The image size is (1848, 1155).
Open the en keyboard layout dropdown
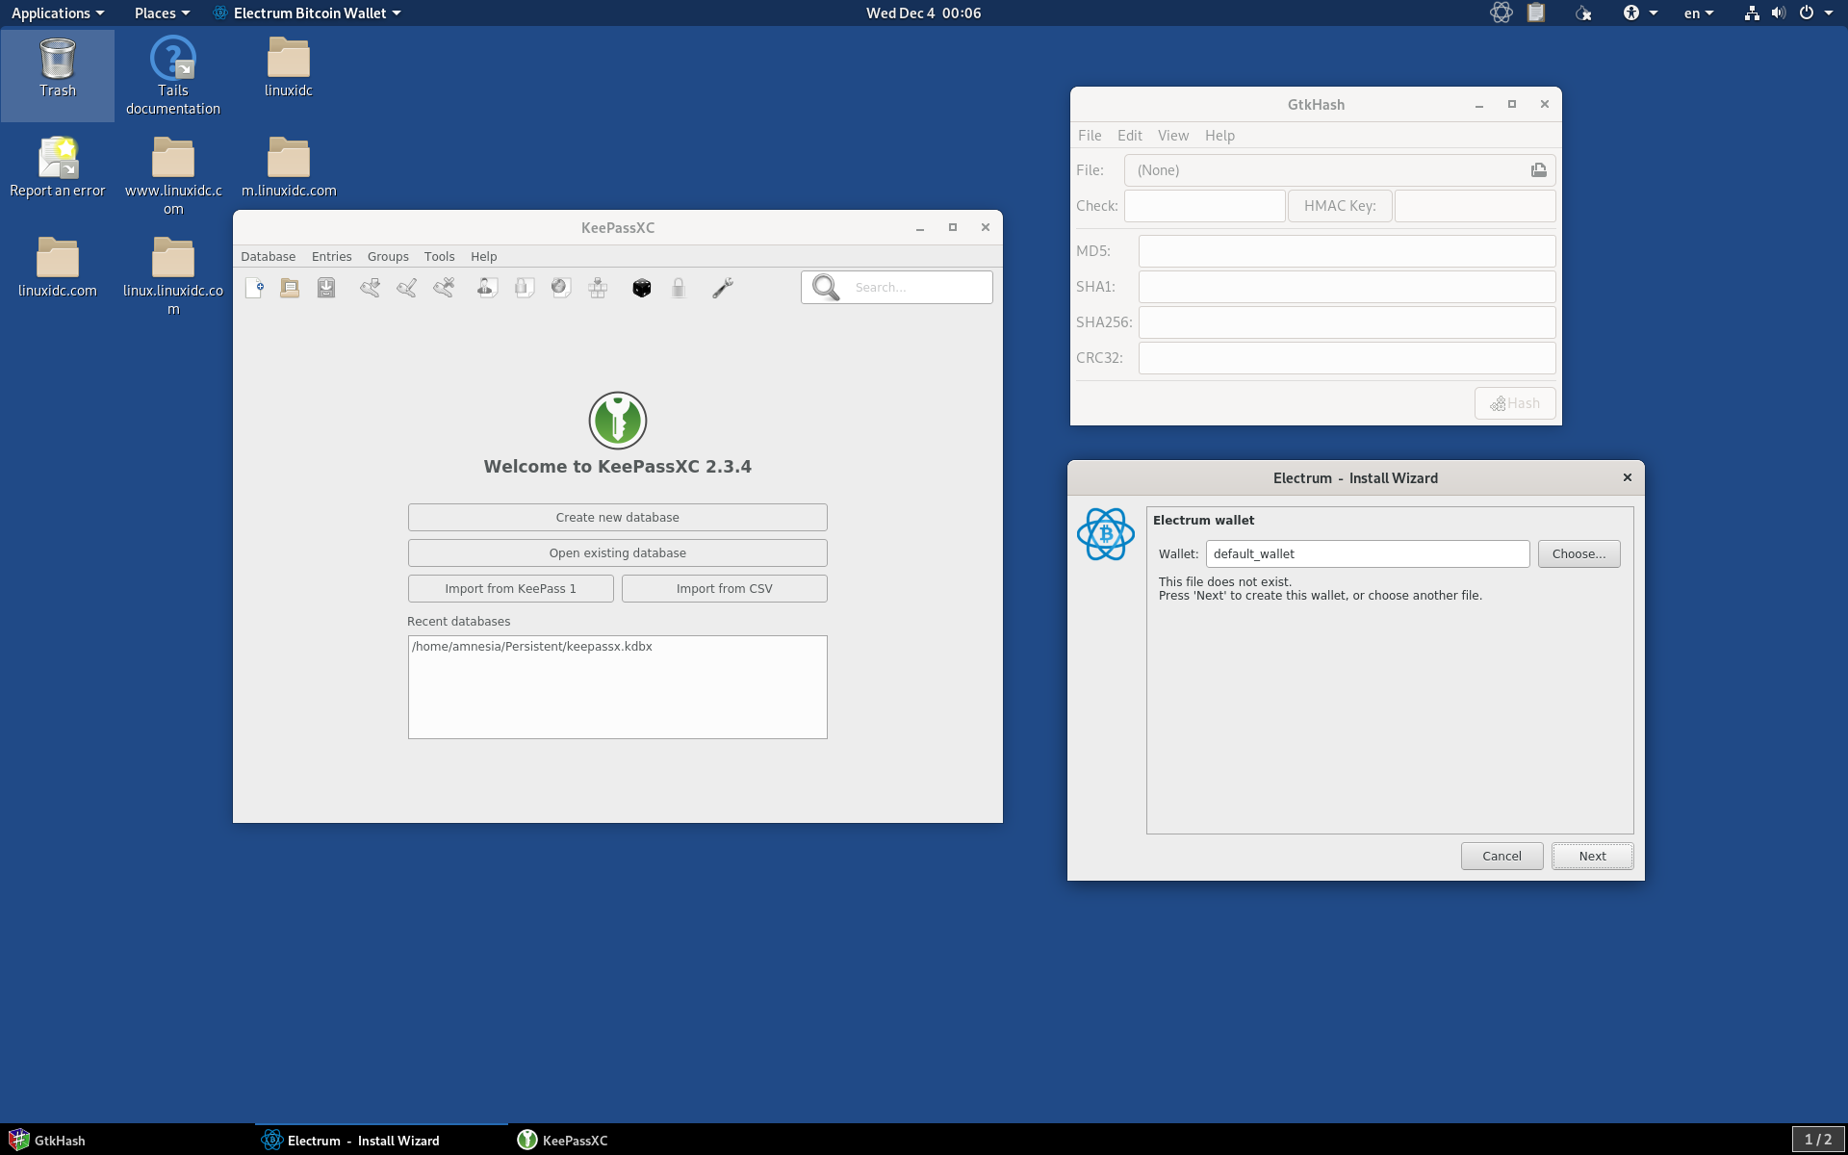(1699, 13)
